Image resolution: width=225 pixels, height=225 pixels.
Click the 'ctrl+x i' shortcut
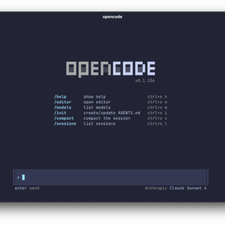[157, 113]
